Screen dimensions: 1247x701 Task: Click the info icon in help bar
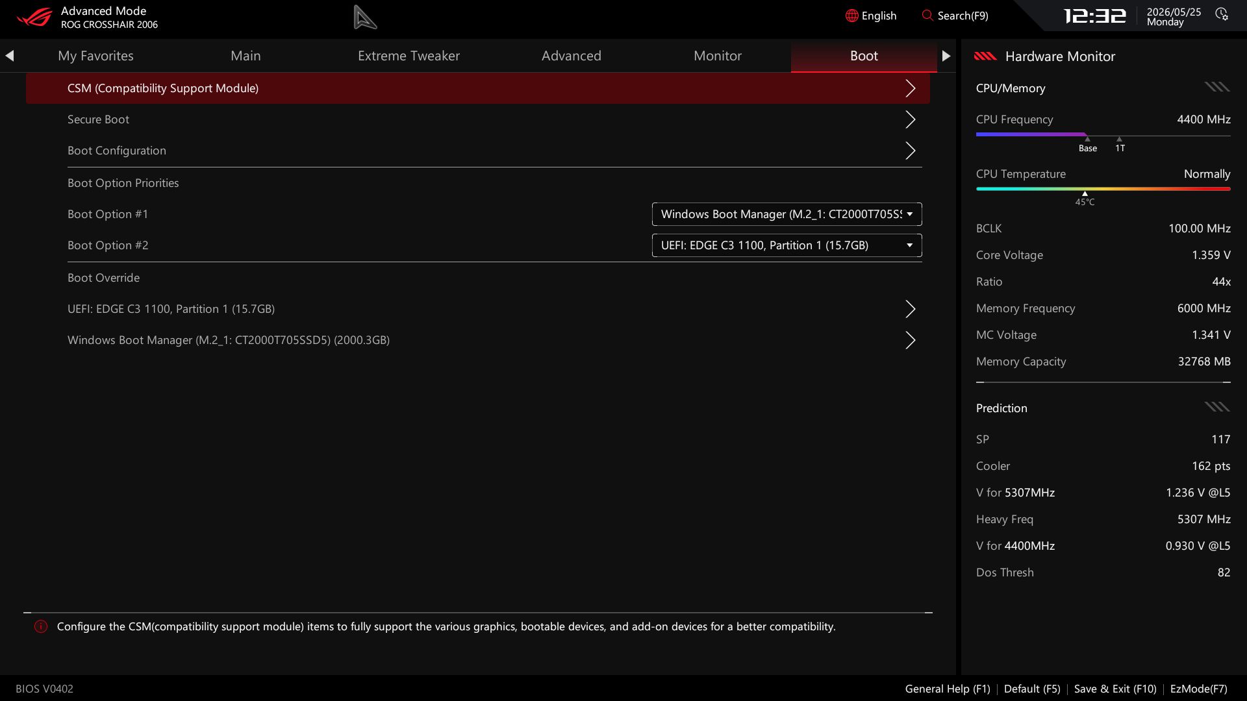[x=41, y=626]
